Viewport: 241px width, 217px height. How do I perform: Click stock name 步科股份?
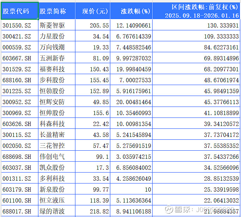coord(52,80)
